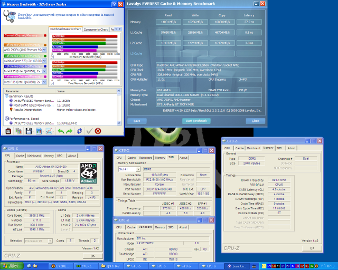
Task: Click the line graph icon in Sandra toolbar
Action: 49,131
